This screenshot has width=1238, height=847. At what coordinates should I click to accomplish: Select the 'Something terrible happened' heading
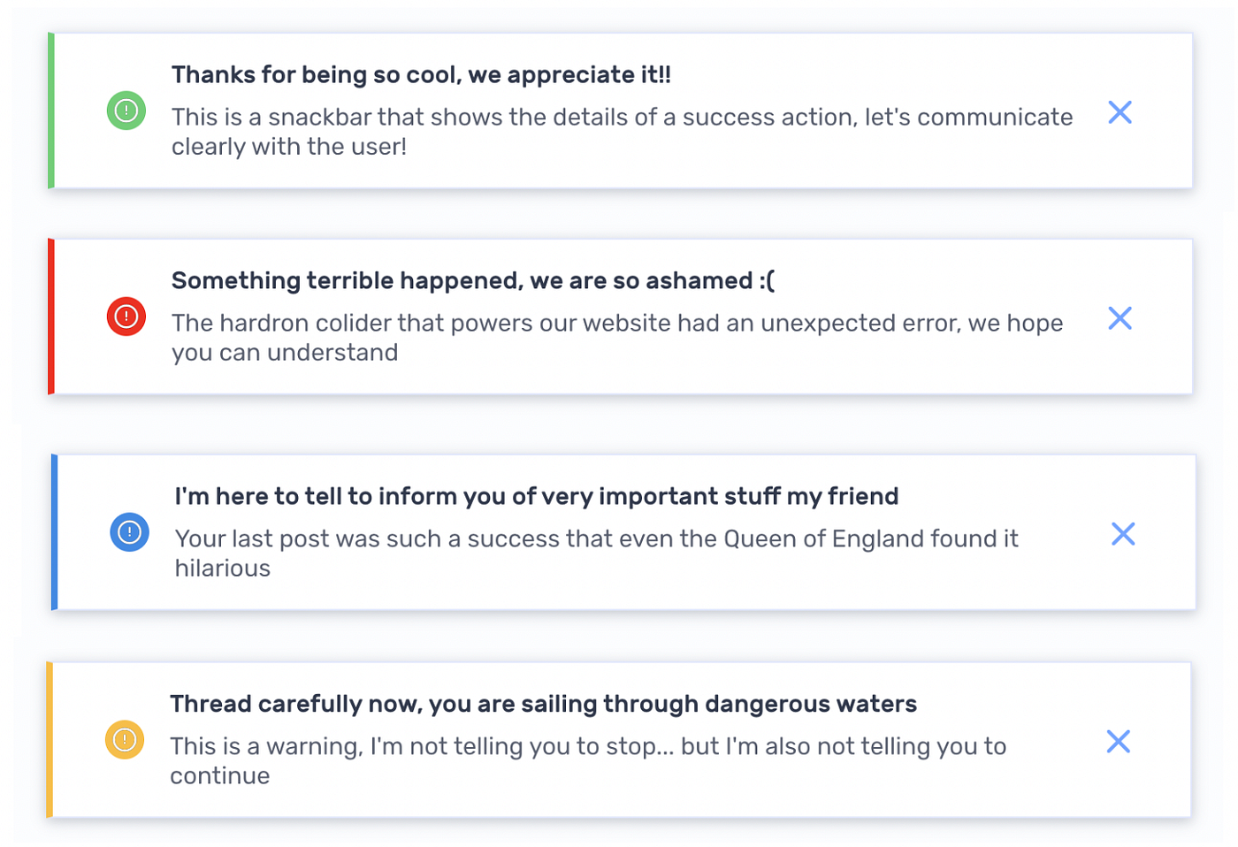pos(473,281)
